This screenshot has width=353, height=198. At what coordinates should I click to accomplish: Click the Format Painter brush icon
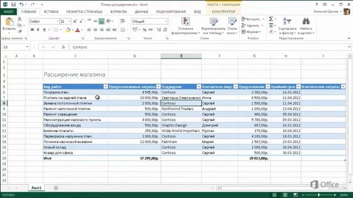tap(20, 31)
